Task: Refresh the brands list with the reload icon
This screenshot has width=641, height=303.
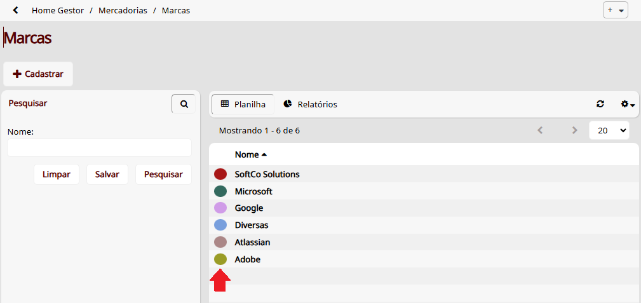Action: (x=600, y=104)
